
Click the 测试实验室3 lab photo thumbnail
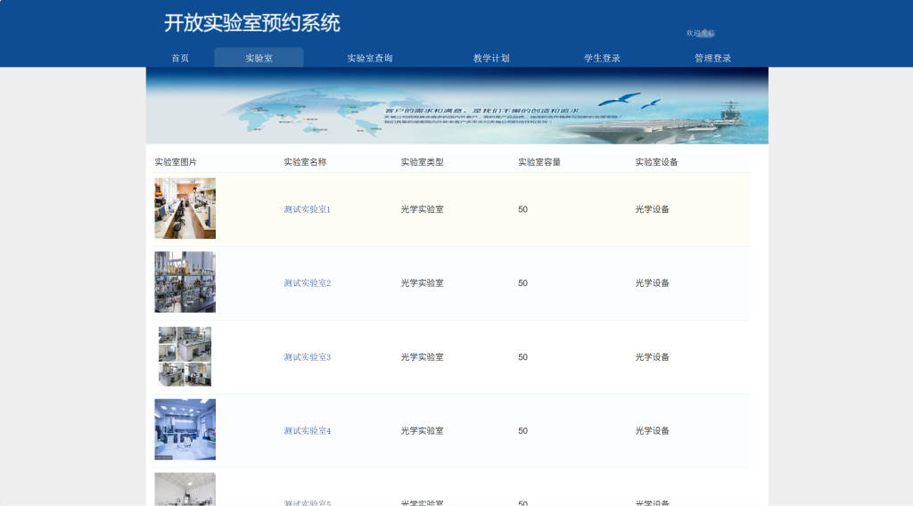(185, 356)
